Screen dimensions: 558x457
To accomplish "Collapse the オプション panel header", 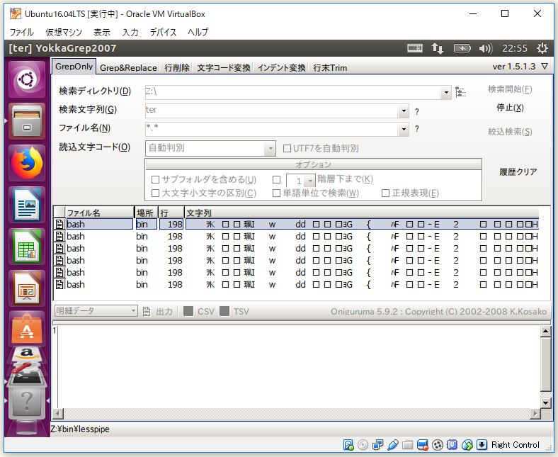I will [x=313, y=164].
